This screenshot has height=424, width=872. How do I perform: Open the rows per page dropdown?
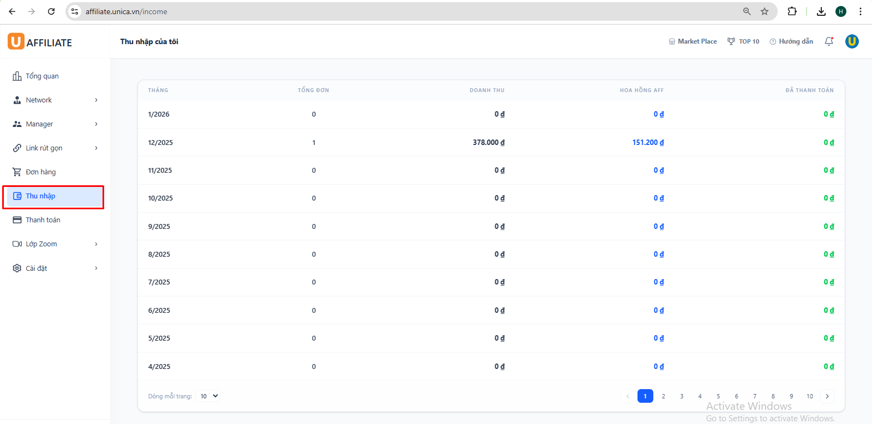tap(209, 396)
